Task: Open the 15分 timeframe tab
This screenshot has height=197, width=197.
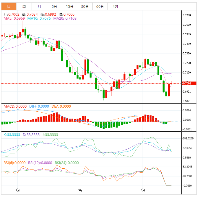Action: pyautogui.click(x=70, y=6)
